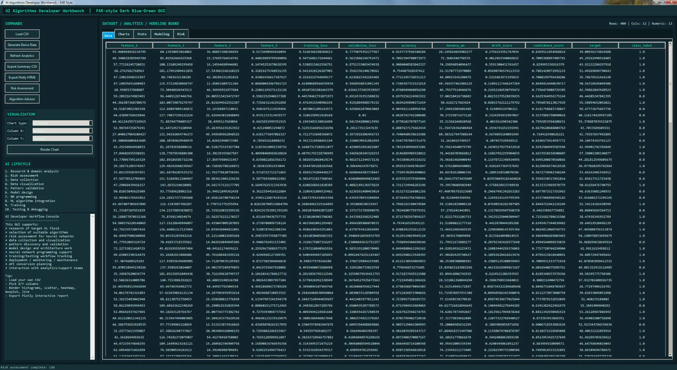Select the Risk tab
Screen dimensions: 677x370
[181, 34]
